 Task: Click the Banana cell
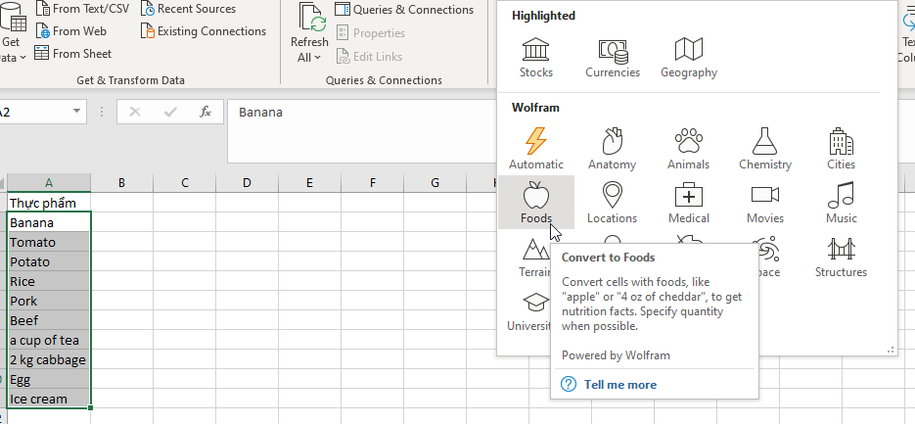[49, 222]
